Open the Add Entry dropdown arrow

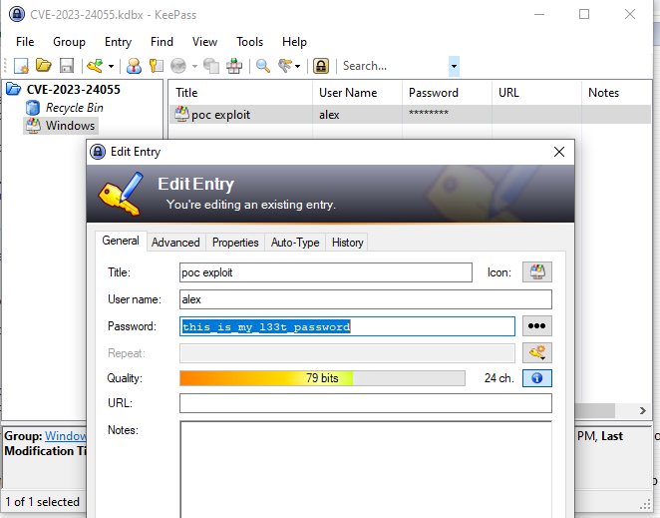tap(111, 66)
